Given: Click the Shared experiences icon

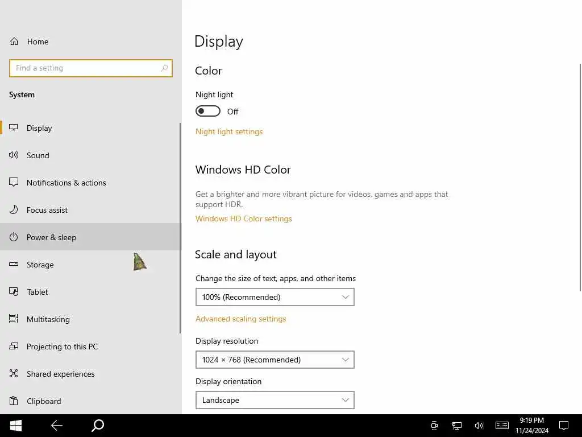Looking at the screenshot, I should [x=14, y=373].
